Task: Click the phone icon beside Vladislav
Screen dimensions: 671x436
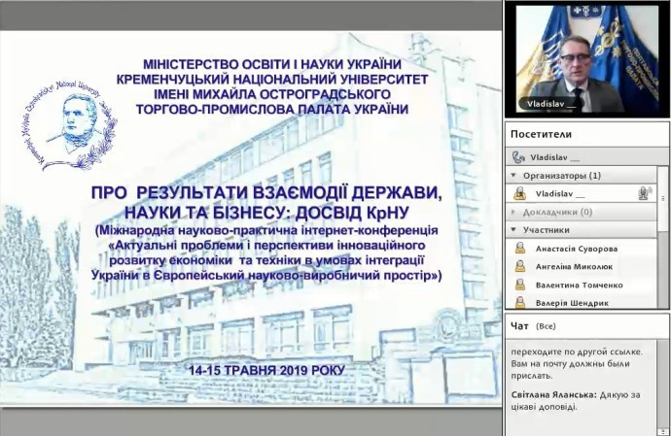Action: 518,156
